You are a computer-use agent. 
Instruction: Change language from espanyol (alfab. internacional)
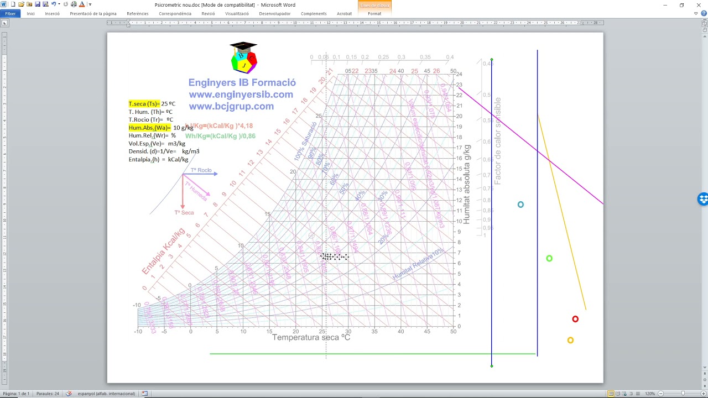coord(106,394)
